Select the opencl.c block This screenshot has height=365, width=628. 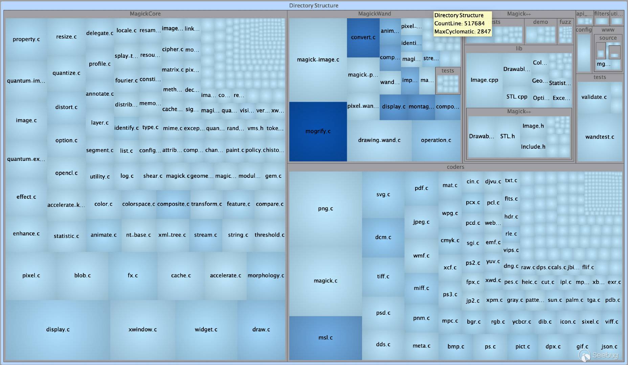(66, 173)
